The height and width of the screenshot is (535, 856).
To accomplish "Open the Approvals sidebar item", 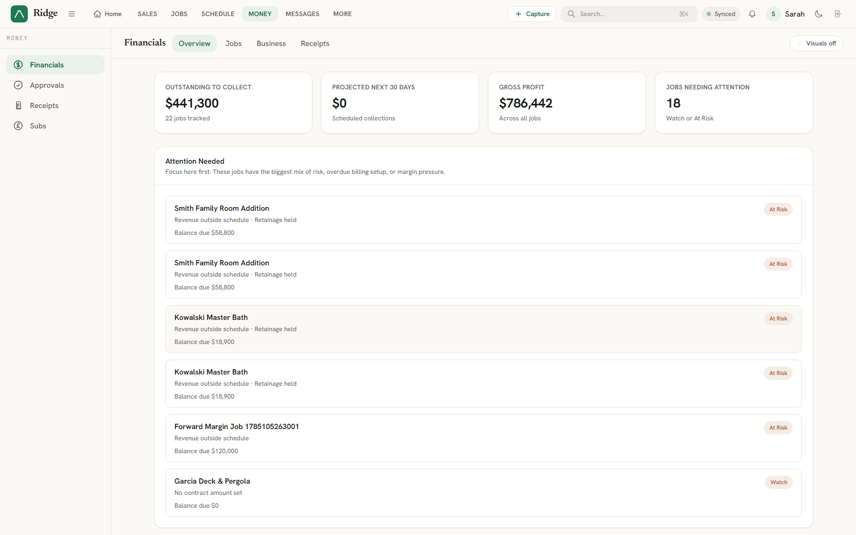I will pyautogui.click(x=55, y=85).
